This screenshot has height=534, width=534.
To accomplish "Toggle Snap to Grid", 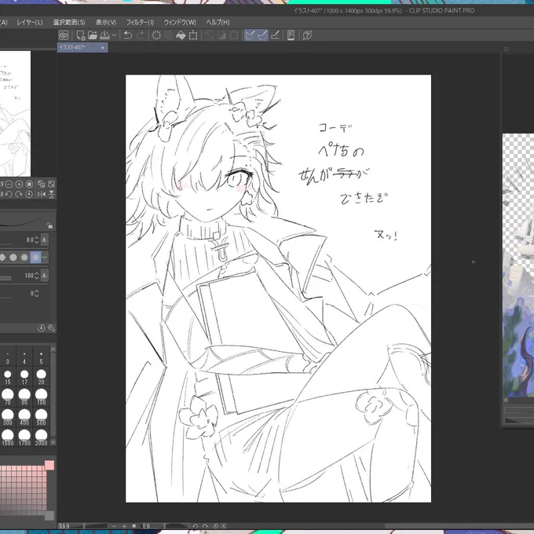I will (x=275, y=35).
